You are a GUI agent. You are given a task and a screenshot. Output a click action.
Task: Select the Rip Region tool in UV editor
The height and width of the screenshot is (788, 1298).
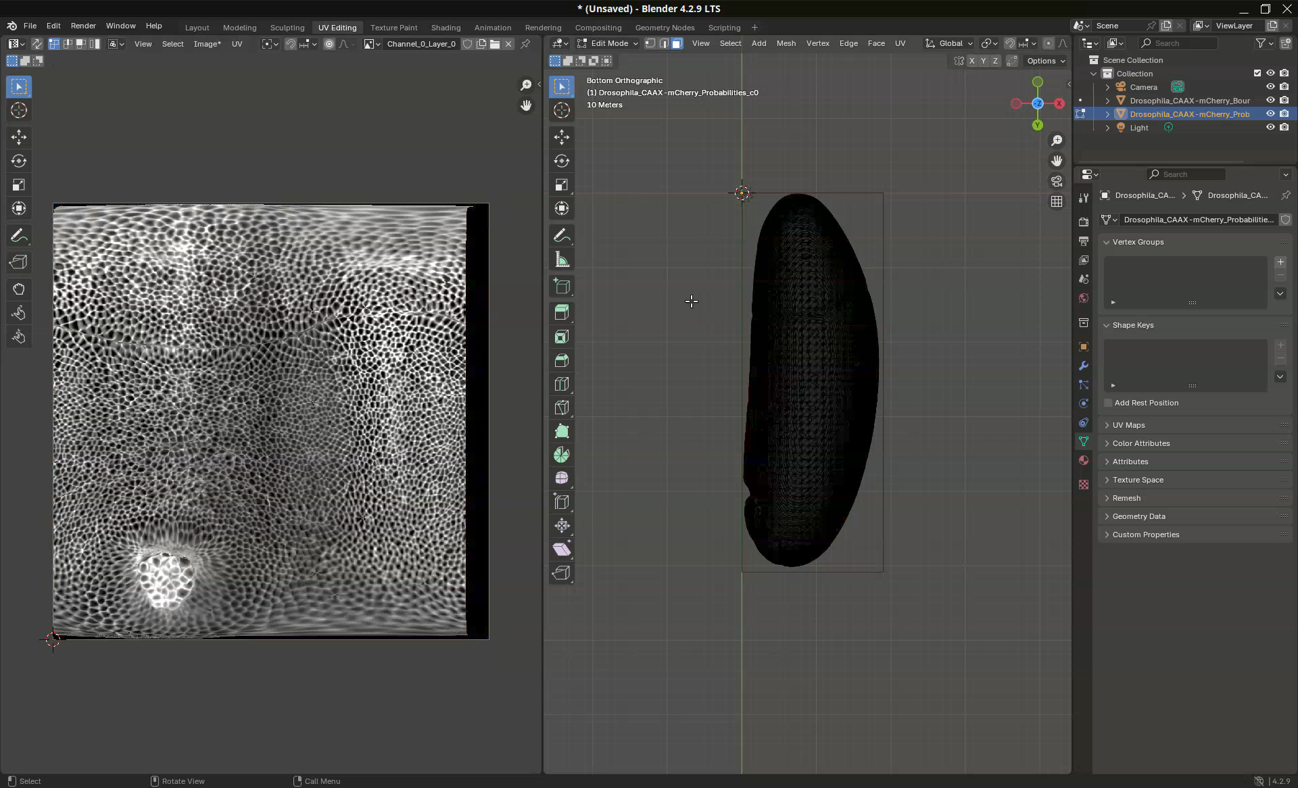coord(19,262)
